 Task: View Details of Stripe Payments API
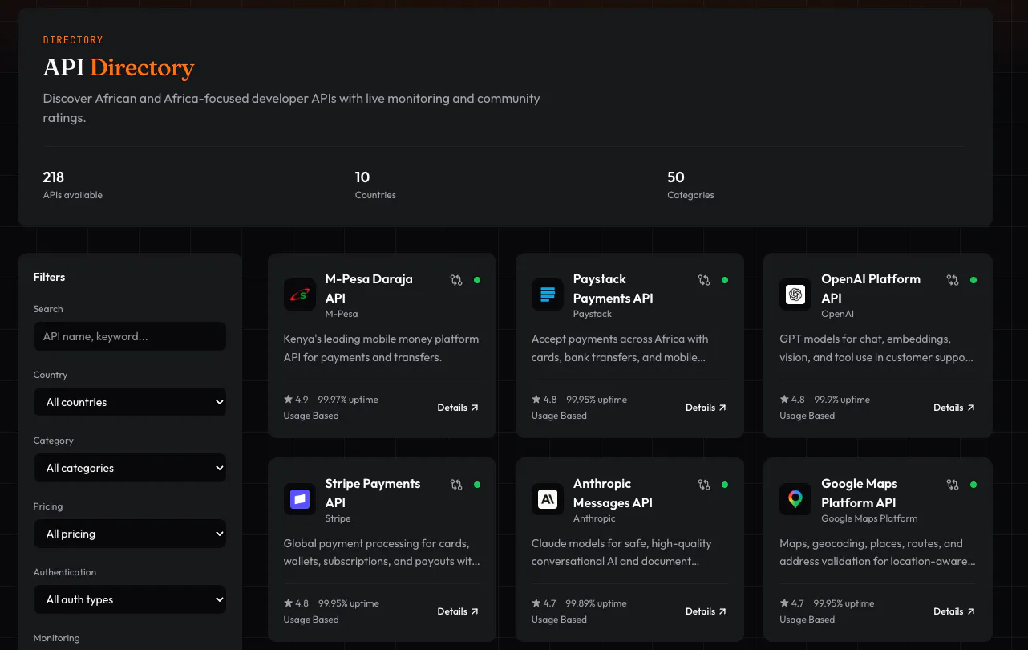[458, 611]
